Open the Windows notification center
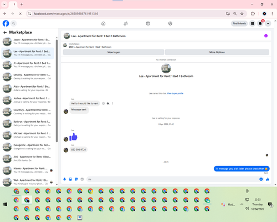This screenshot has height=222, width=277. click(270, 204)
